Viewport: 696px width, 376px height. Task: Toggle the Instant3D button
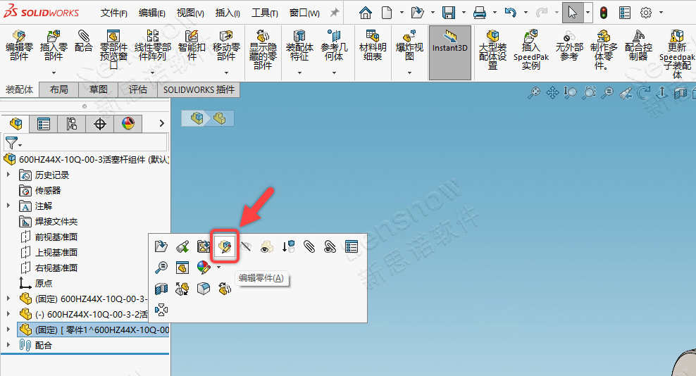click(x=450, y=45)
